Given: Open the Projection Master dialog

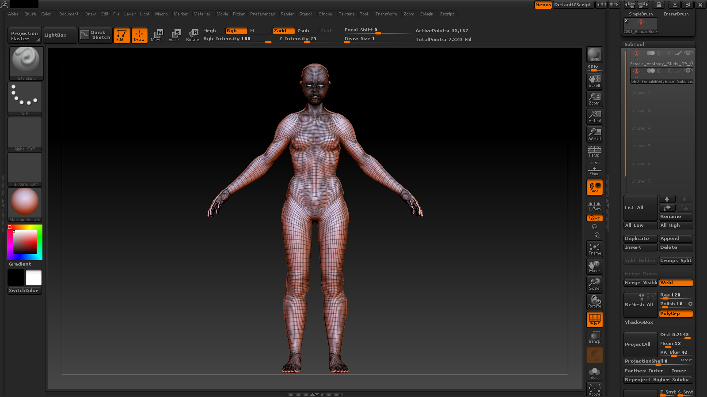Looking at the screenshot, I should pos(24,35).
